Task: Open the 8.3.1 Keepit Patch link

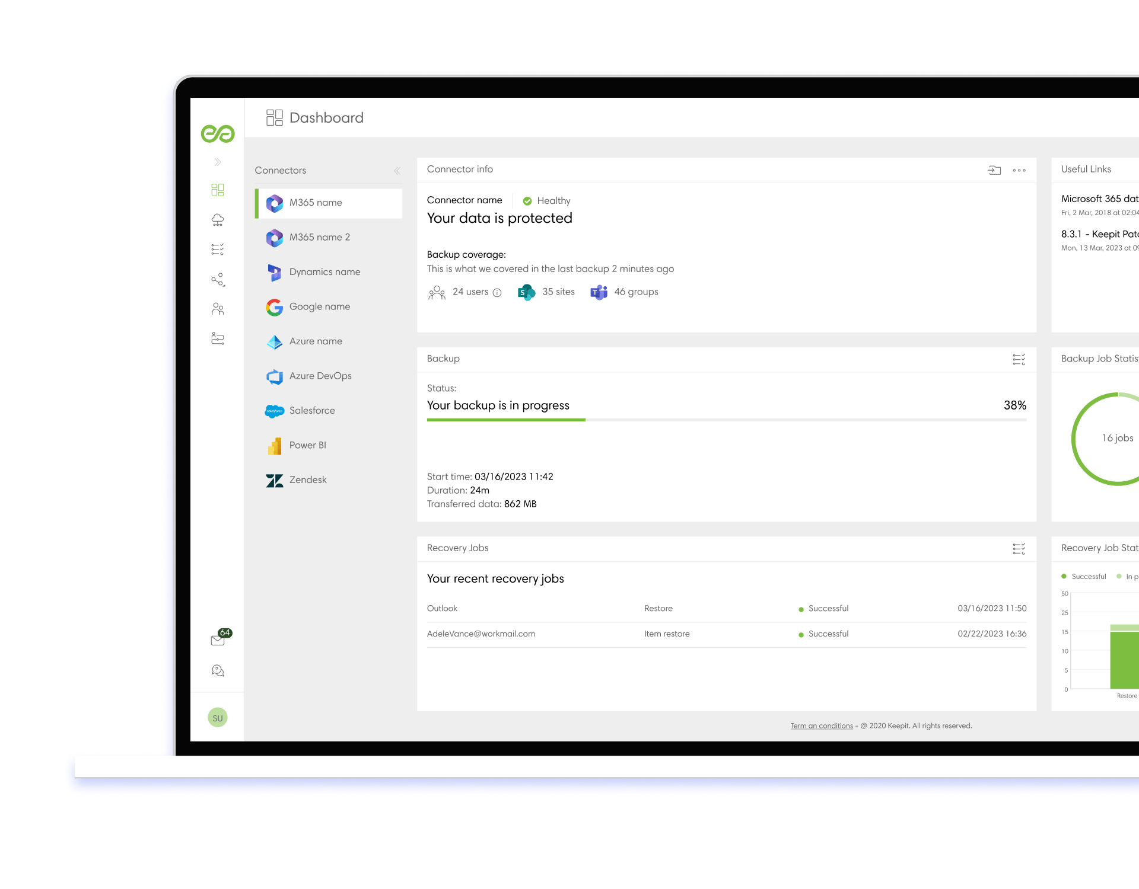Action: click(1100, 235)
